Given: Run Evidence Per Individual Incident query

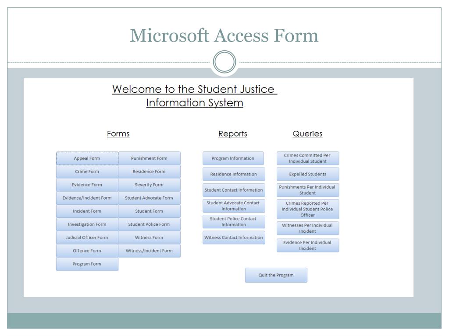Looking at the screenshot, I should pyautogui.click(x=307, y=245).
